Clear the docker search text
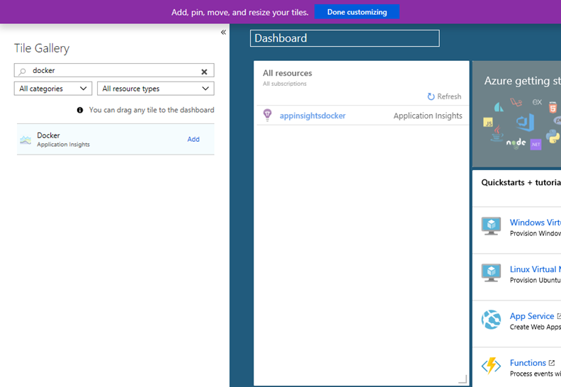The height and width of the screenshot is (387, 561). [204, 72]
